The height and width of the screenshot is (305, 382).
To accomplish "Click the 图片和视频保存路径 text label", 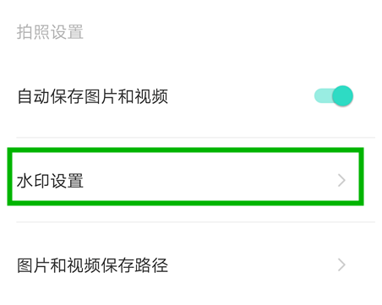I will click(x=93, y=265).
